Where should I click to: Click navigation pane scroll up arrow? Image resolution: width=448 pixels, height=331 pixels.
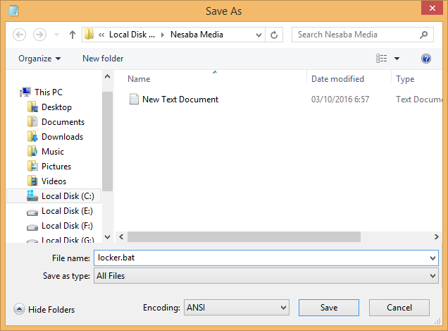pyautogui.click(x=108, y=76)
